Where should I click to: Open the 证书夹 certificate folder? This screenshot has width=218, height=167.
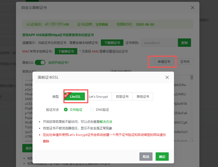tap(185, 61)
